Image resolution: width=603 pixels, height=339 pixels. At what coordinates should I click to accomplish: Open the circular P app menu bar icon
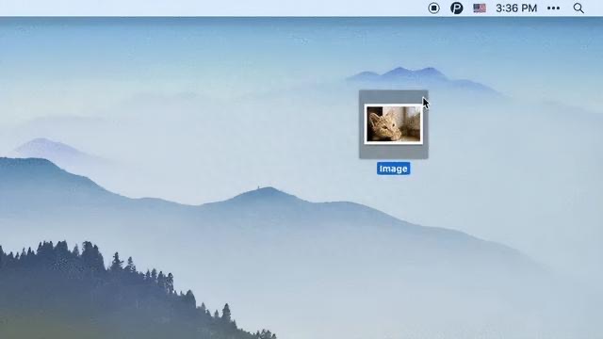click(456, 8)
